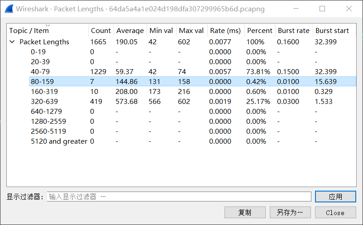The width and height of the screenshot is (363, 225).
Task: Collapse the Packet Lengths tree node
Action: click(12, 42)
